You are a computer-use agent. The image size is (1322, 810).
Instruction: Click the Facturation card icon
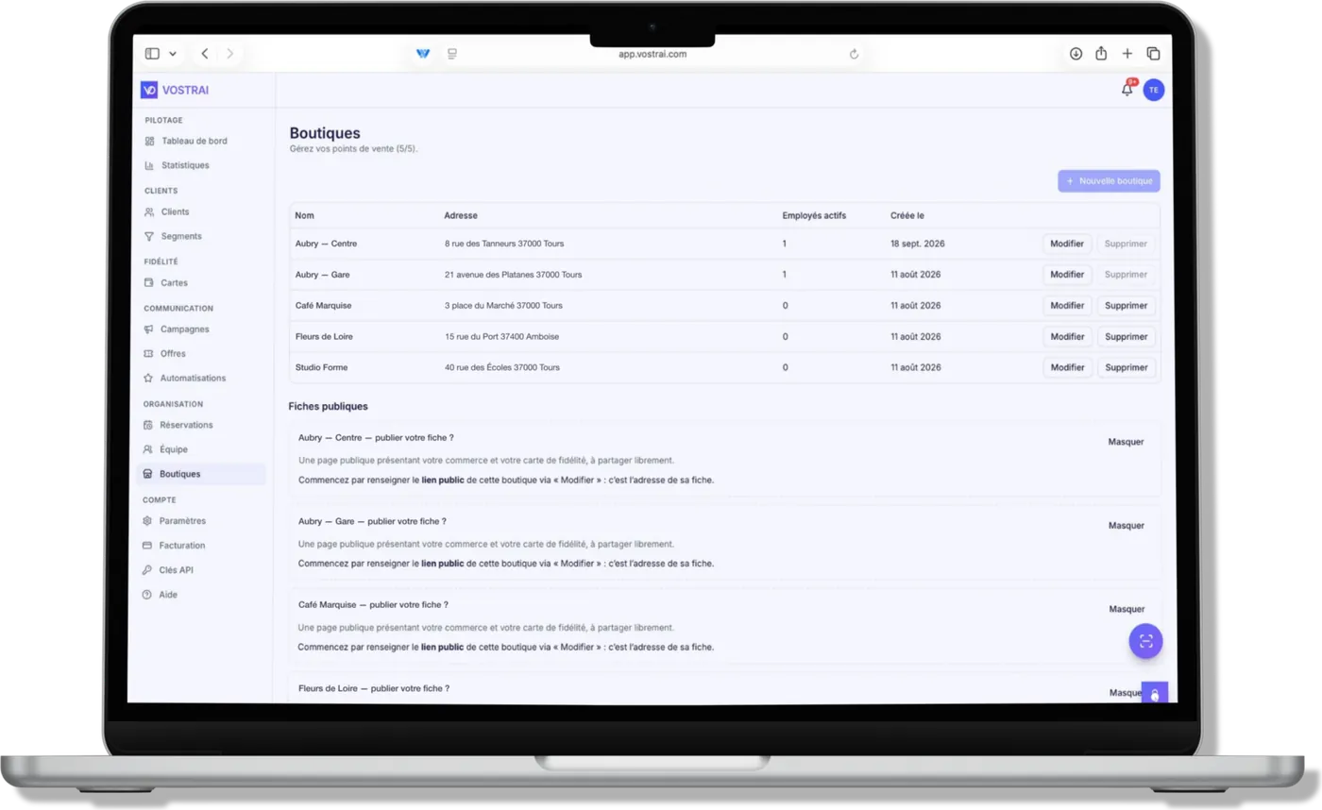tap(147, 546)
